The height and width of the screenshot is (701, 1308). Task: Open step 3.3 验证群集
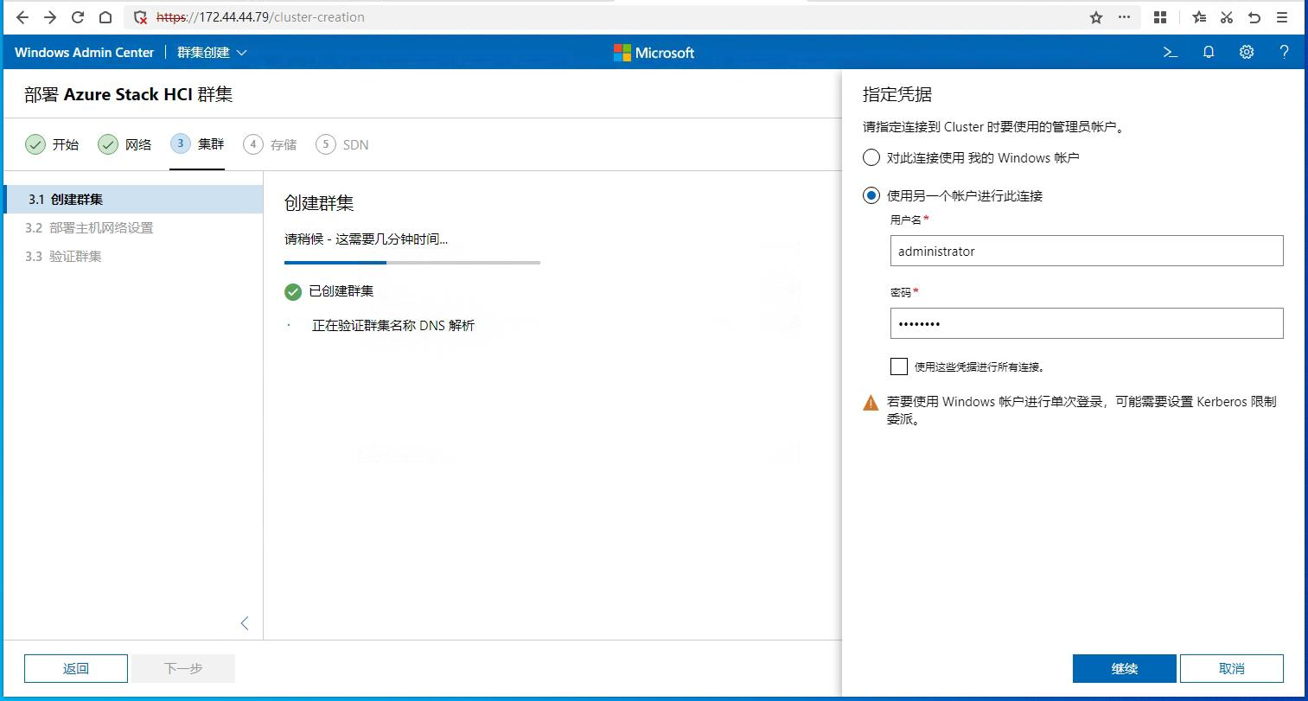coord(133,256)
